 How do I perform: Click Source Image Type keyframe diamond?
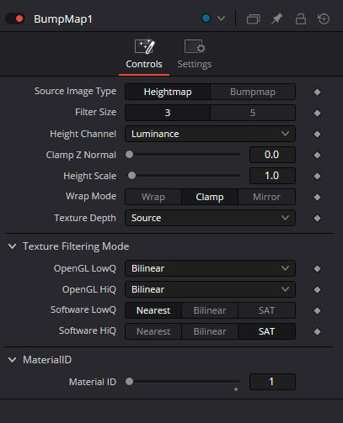click(x=317, y=92)
